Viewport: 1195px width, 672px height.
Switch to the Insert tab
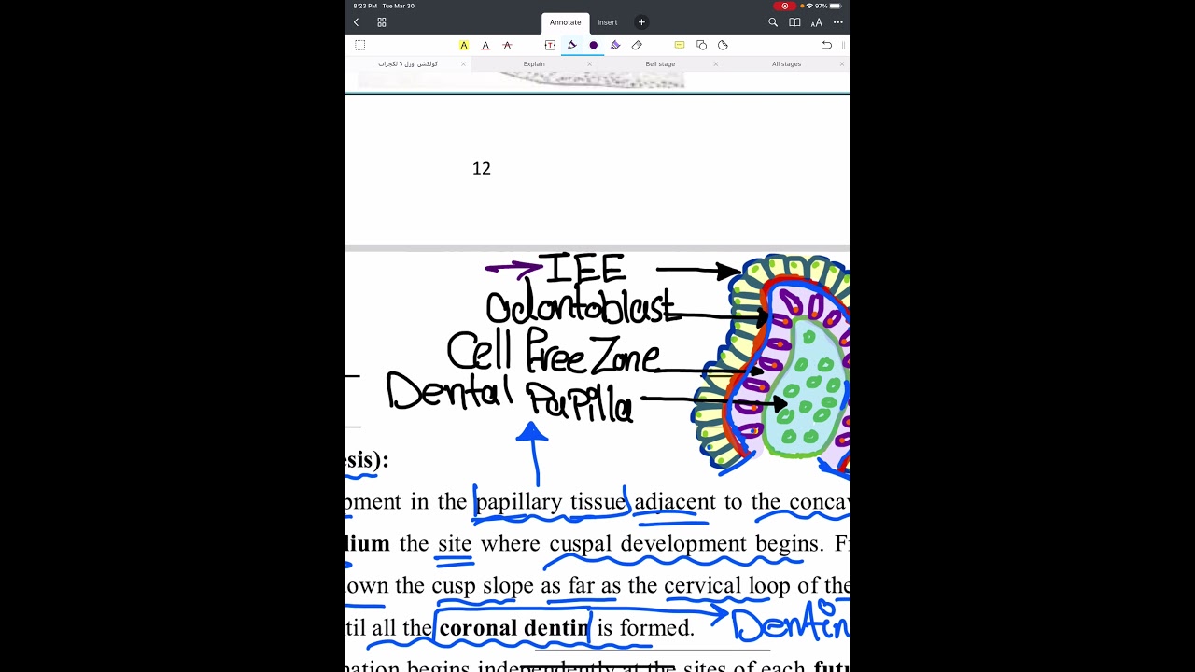[608, 22]
